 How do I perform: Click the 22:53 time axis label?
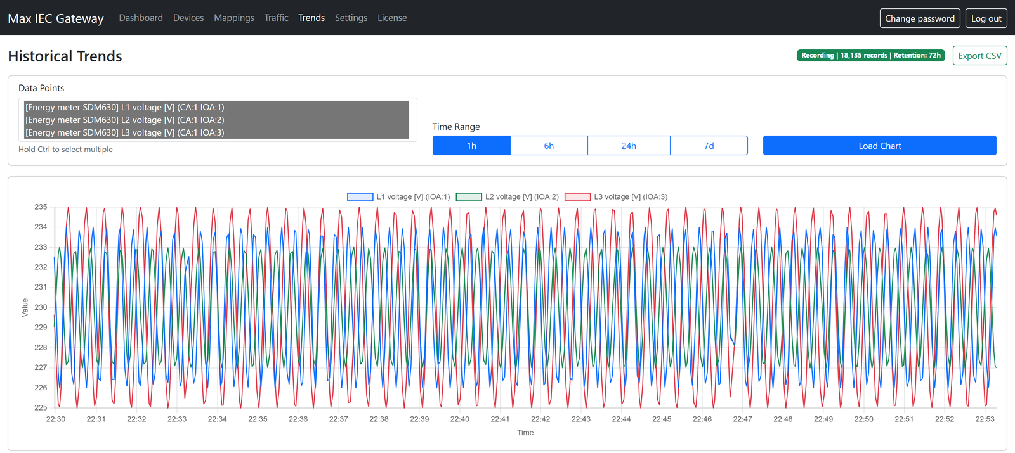pos(985,419)
